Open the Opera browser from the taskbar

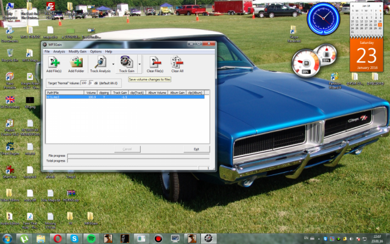tap(57, 239)
